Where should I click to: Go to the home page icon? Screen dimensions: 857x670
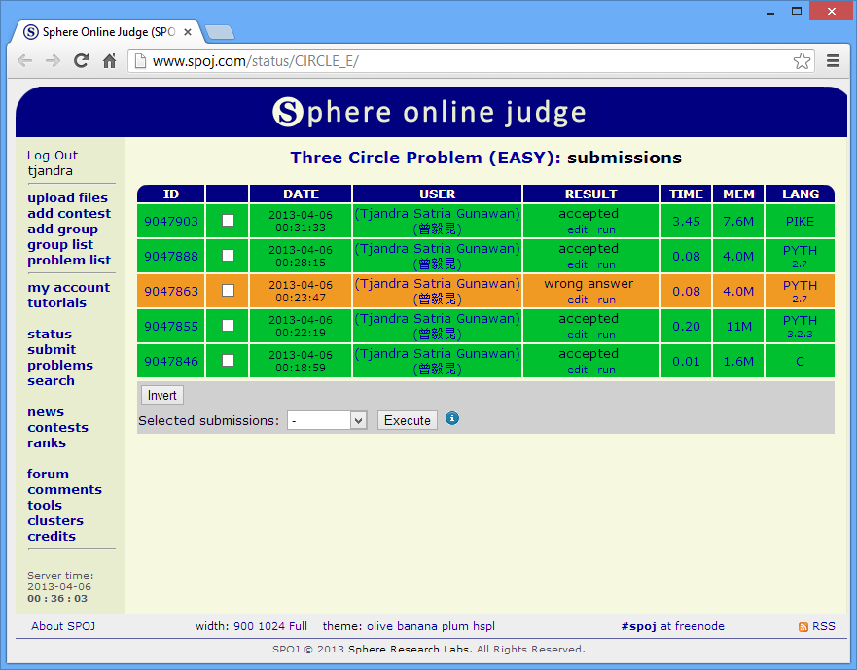[109, 60]
